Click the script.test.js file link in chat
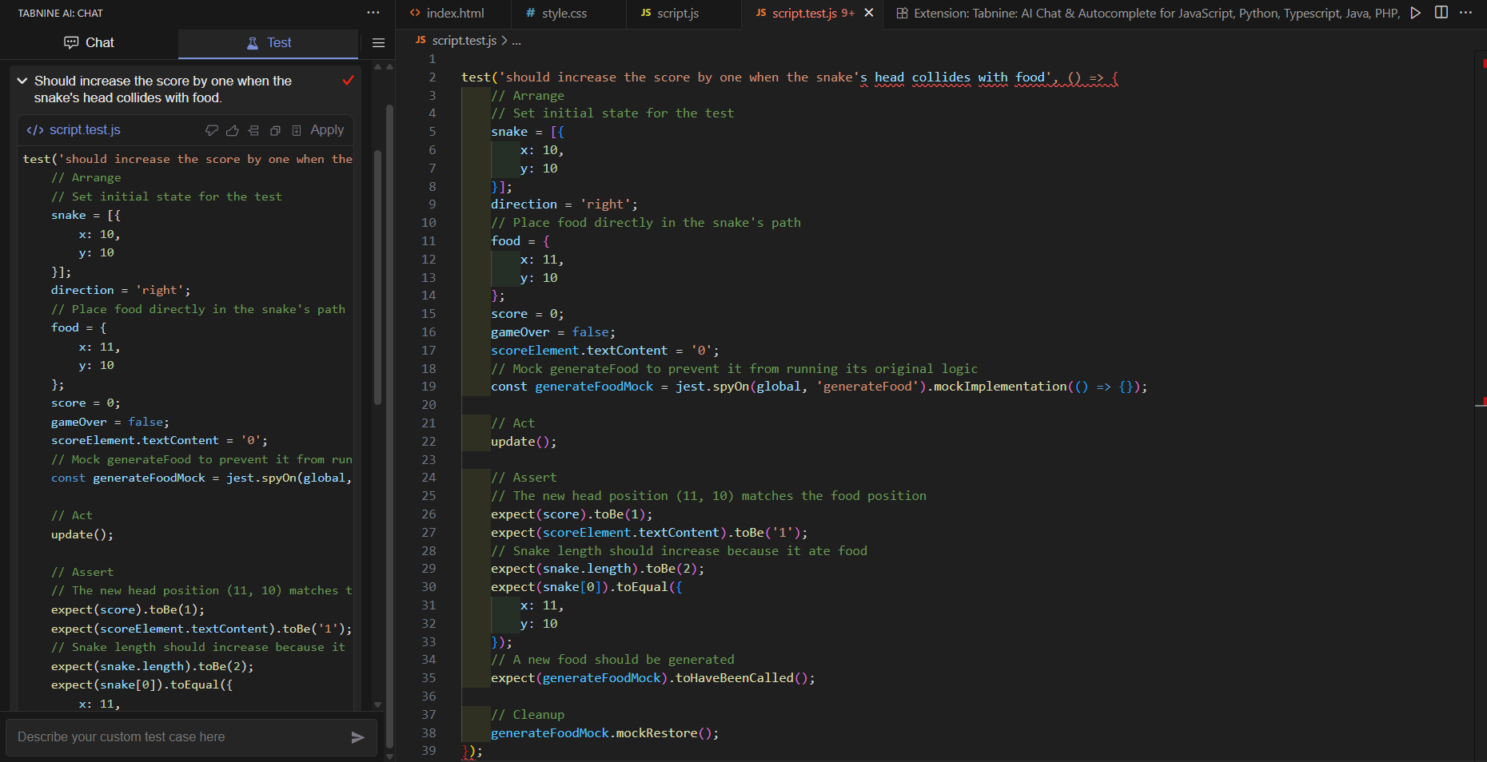The height and width of the screenshot is (762, 1487). 84,130
